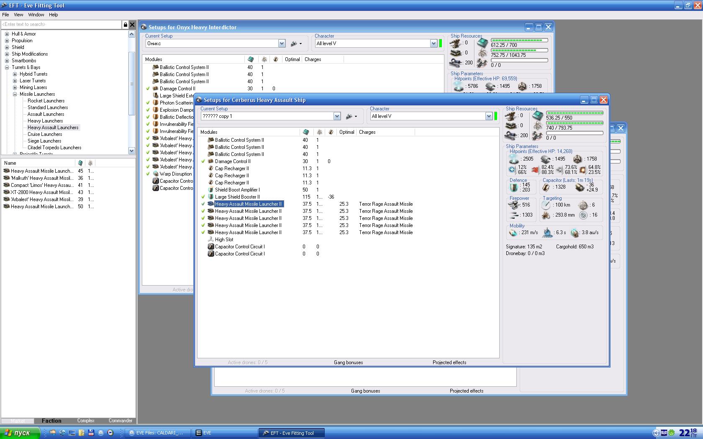Switch to the EVE taskbar button
The image size is (703, 439).
point(225,433)
